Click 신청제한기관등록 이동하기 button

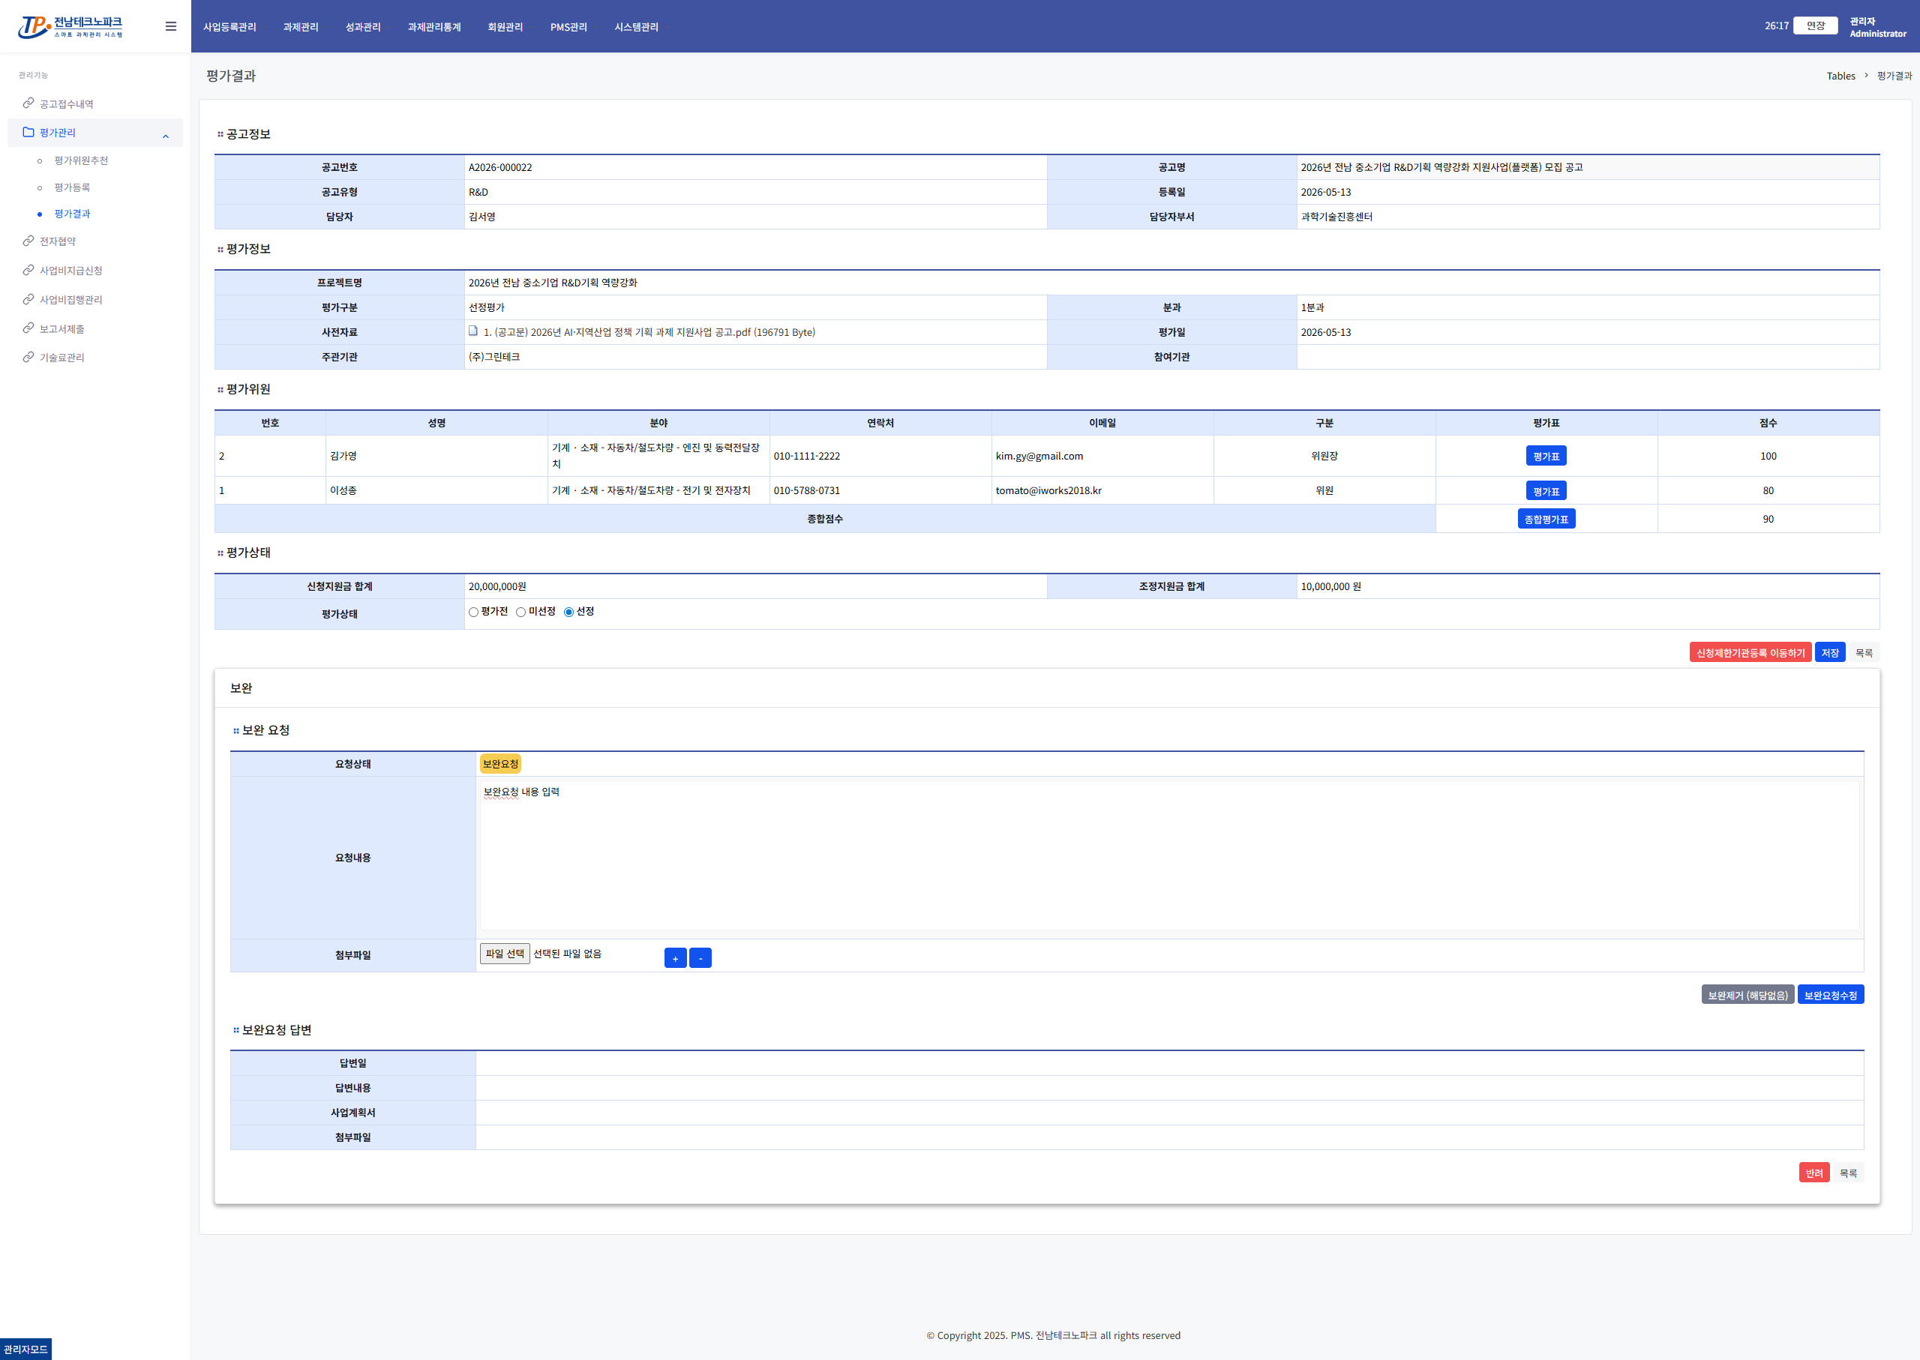(x=1750, y=653)
